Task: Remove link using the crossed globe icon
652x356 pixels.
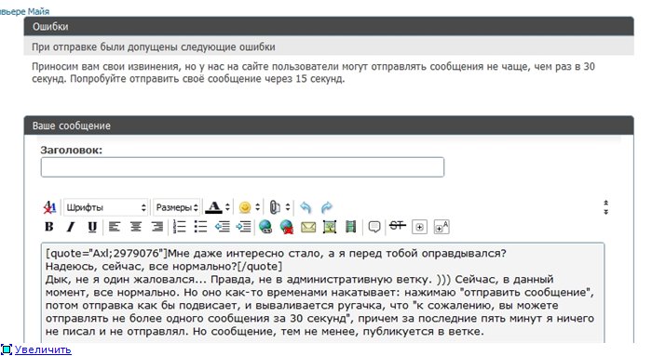Action: click(287, 227)
